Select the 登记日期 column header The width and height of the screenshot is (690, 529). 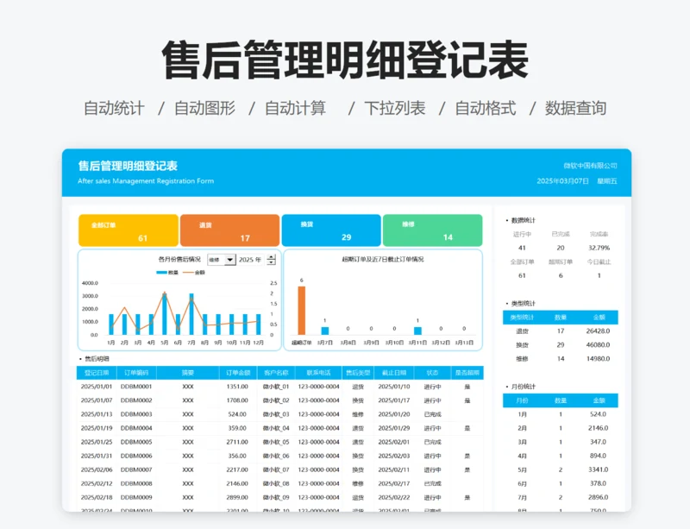click(97, 373)
